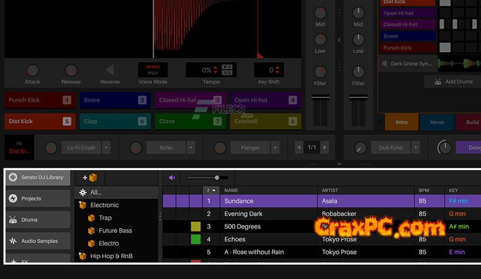Switch to the Intro scene tab
The width and height of the screenshot is (481, 279).
401,122
